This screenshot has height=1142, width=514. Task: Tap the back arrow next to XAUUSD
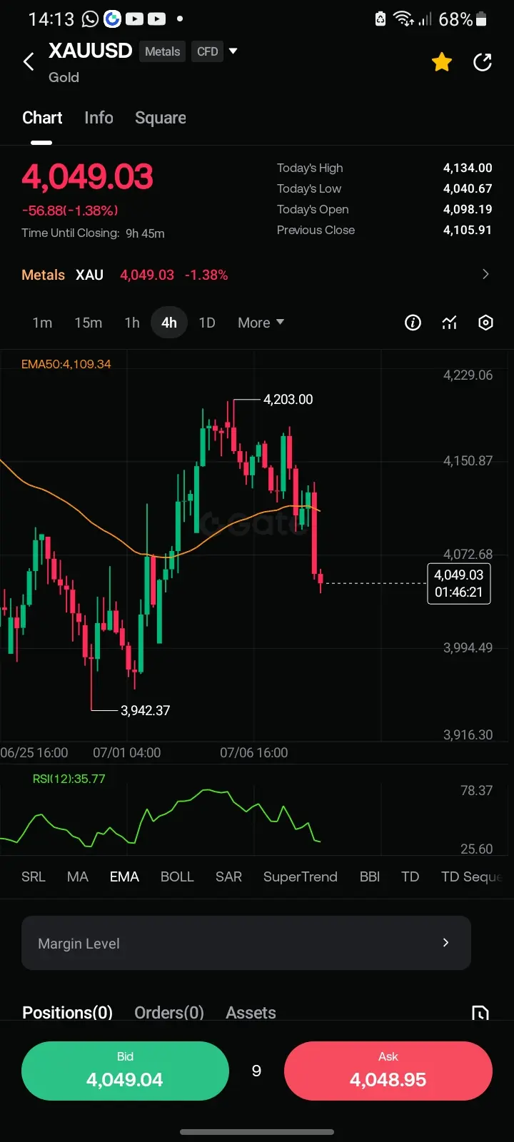tap(29, 62)
